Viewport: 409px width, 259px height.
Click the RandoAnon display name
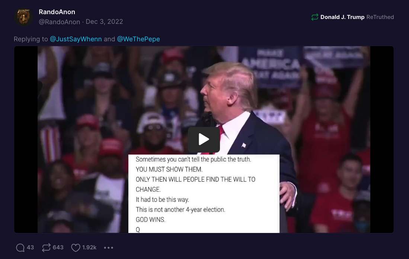[57, 12]
